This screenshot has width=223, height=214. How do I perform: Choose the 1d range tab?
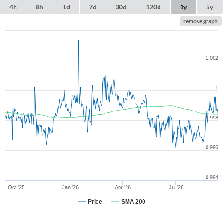pos(66,7)
